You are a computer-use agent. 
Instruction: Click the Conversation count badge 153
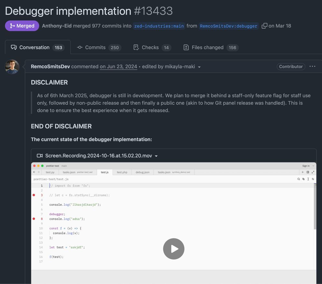58,48
